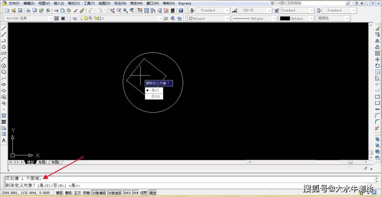The image size is (382, 197).
Task: Toggle 正交 ortho mode
Action: (x=78, y=193)
